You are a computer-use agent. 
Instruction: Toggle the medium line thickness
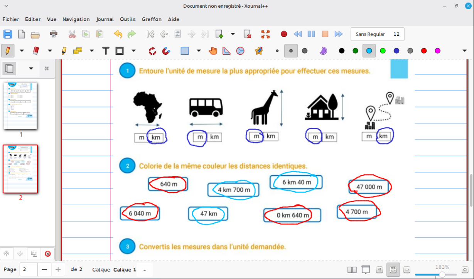coord(291,51)
